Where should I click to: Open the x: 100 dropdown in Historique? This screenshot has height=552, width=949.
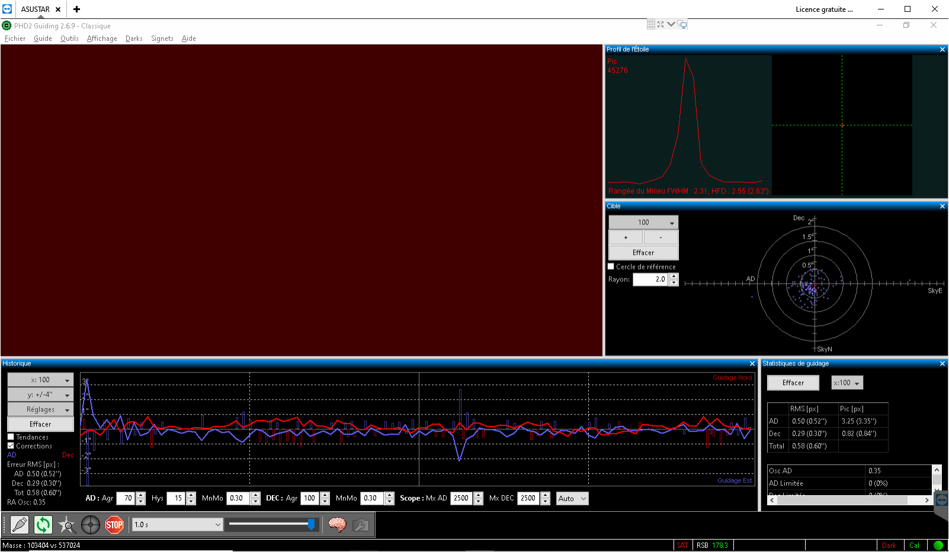[40, 380]
